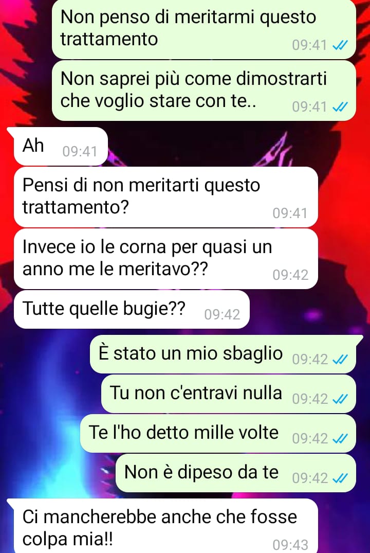Tap the blue ticks on 'Te l'ho detto mille volte'
The width and height of the screenshot is (370, 553).
(x=340, y=438)
